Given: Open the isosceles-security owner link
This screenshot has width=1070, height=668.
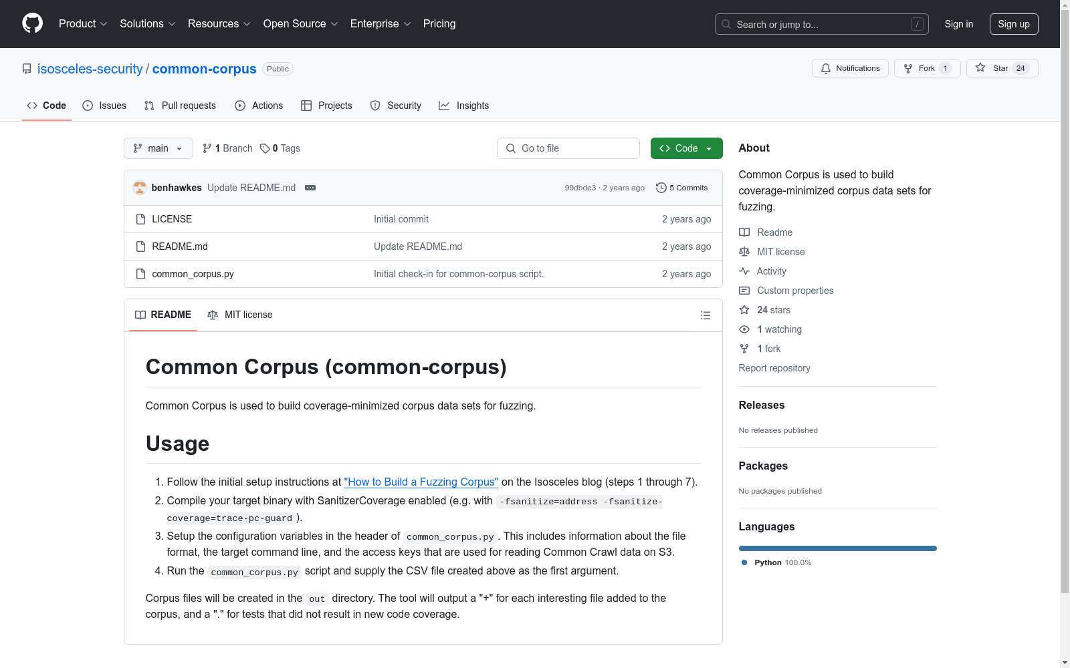Looking at the screenshot, I should [x=90, y=69].
